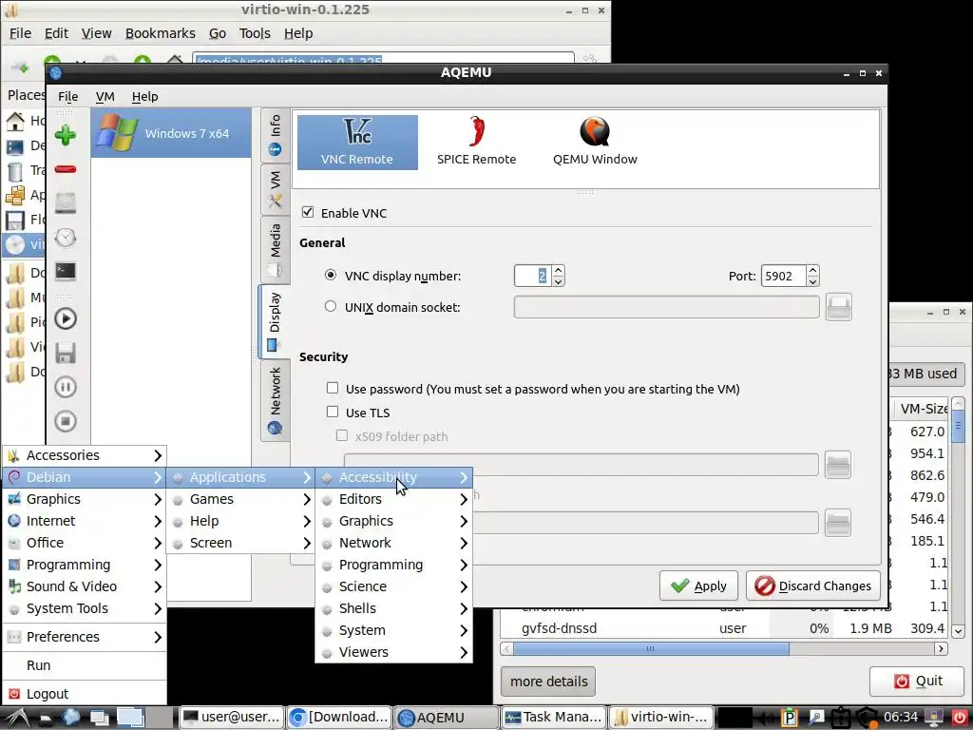
Task: Increase the Port value with up arrow
Action: pyautogui.click(x=813, y=271)
